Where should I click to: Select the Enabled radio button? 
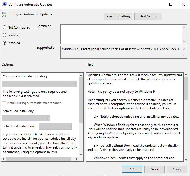[x=4, y=35]
